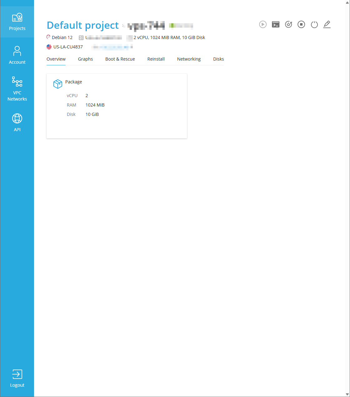Switch to the Reinstall tab
350x397 pixels.
click(156, 59)
